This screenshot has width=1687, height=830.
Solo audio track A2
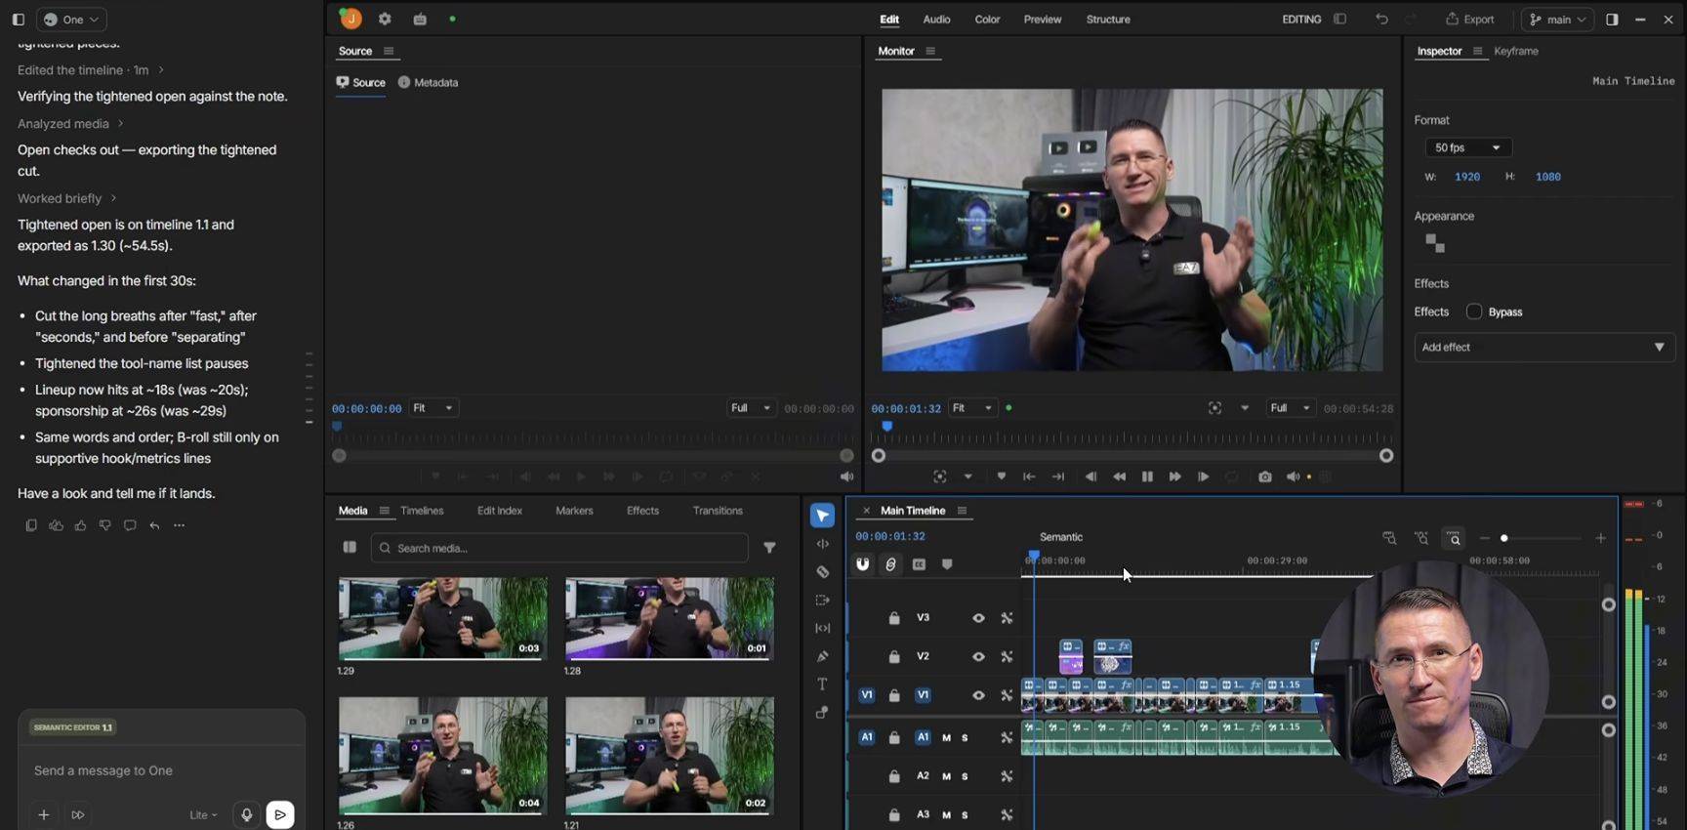tap(965, 776)
